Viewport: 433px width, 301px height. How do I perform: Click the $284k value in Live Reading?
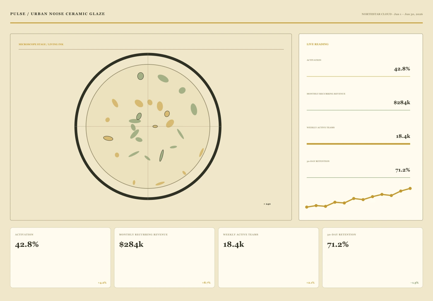tap(402, 103)
